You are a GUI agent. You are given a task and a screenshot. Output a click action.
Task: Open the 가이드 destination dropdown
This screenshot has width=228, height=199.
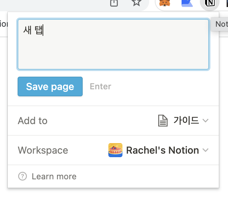coord(183,121)
